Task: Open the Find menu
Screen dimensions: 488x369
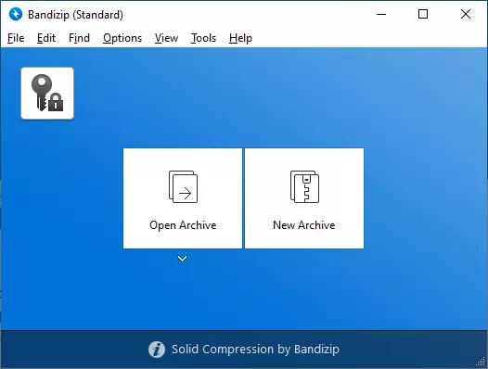Action: click(79, 38)
